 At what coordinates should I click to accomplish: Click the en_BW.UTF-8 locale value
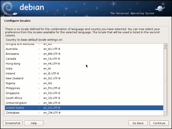click(x=52, y=54)
